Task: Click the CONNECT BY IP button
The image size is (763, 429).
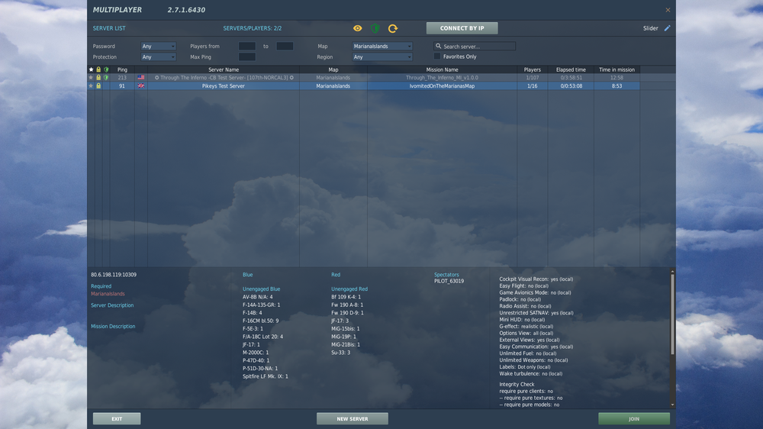Action: (x=462, y=28)
